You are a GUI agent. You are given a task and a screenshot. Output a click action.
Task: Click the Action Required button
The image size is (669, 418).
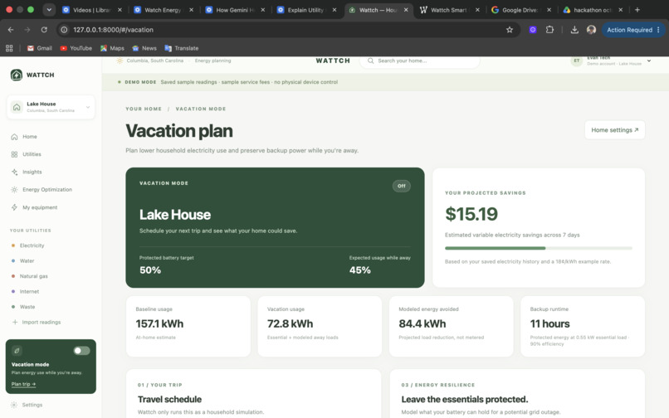[x=633, y=30]
